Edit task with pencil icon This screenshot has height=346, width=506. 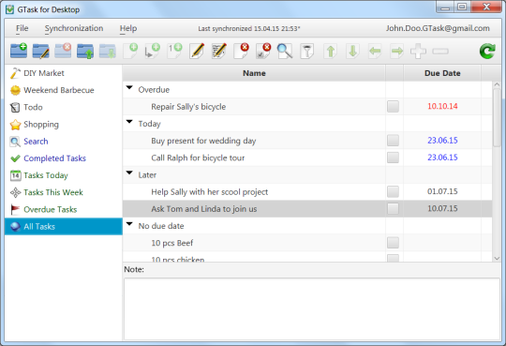tap(197, 51)
